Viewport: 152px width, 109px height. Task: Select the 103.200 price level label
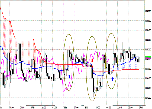pos(148,98)
